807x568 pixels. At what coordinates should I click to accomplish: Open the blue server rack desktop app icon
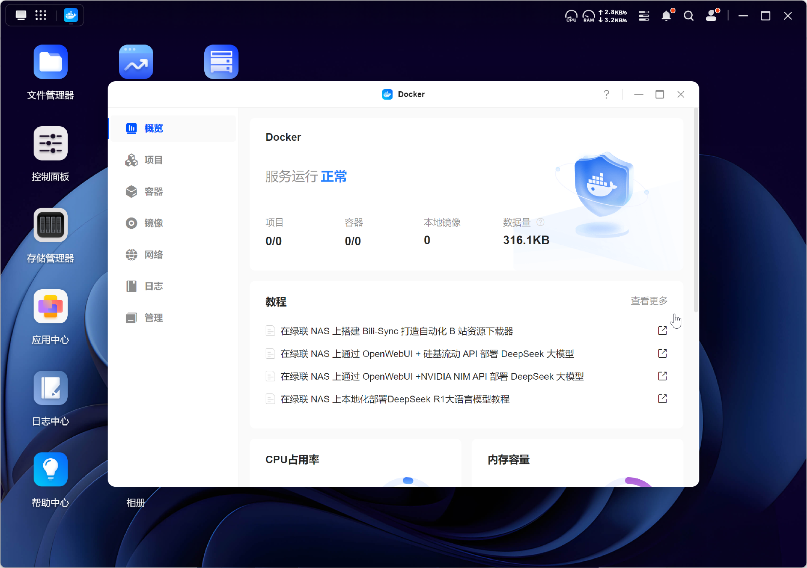[222, 62]
